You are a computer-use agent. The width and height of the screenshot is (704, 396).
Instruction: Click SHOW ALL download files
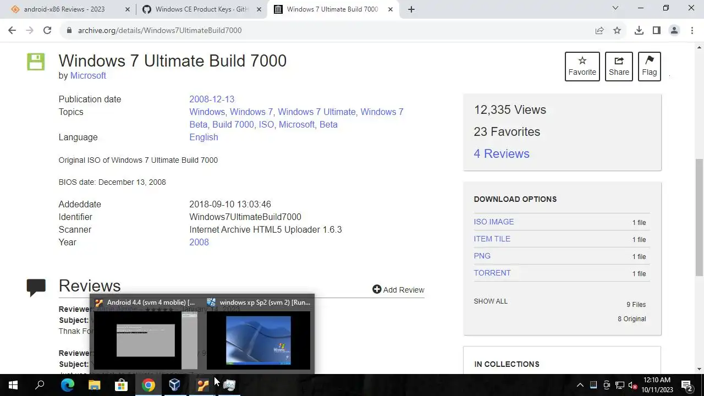[x=491, y=301]
